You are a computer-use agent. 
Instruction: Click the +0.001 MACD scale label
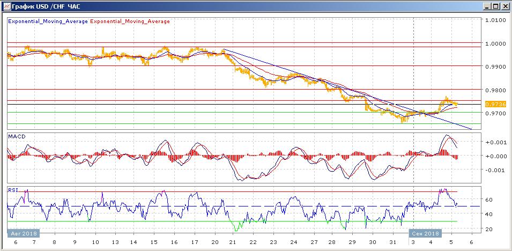(x=493, y=143)
